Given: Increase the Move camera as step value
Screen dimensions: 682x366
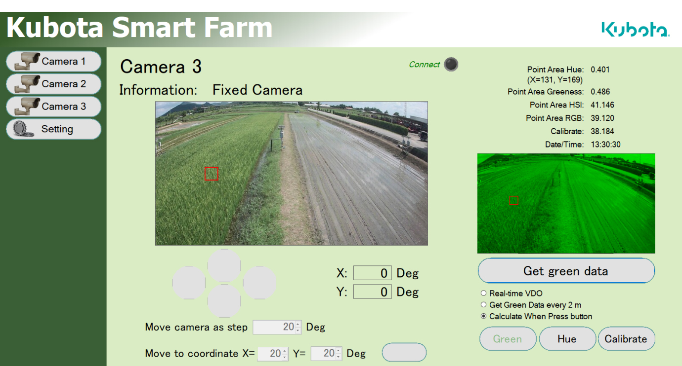Looking at the screenshot, I should [x=298, y=324].
